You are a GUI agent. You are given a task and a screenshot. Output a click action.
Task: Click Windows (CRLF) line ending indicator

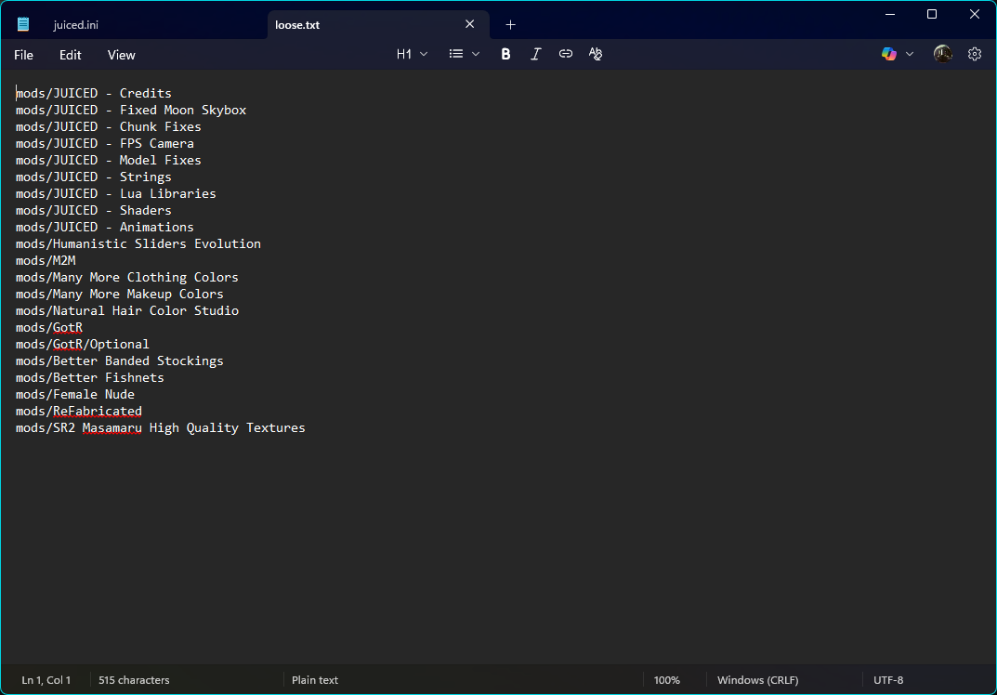coord(757,680)
